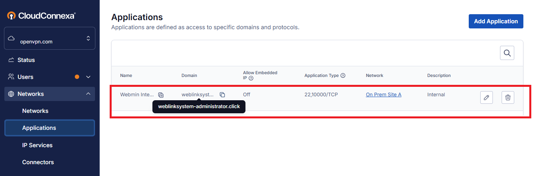
Task: Copy the domain using copy icon
Action: coord(222,95)
